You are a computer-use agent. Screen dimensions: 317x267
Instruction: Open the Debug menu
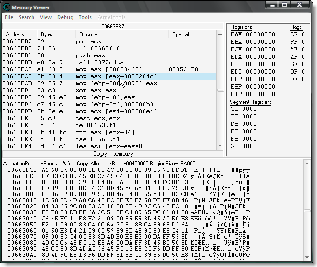tap(65, 17)
